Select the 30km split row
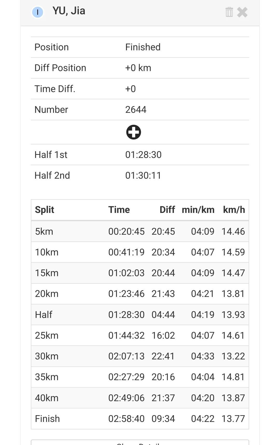This screenshot has width=280, height=445. [x=140, y=356]
